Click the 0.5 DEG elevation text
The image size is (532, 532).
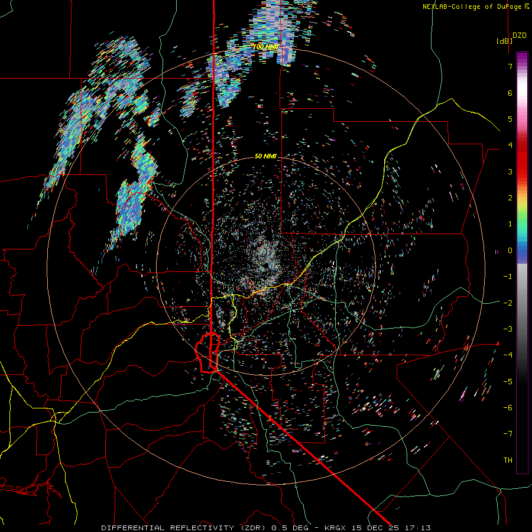(x=290, y=528)
